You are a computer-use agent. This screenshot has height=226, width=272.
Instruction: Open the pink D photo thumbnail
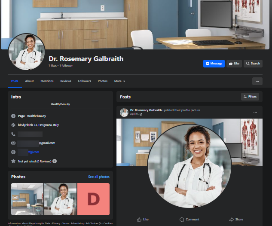[94, 199]
